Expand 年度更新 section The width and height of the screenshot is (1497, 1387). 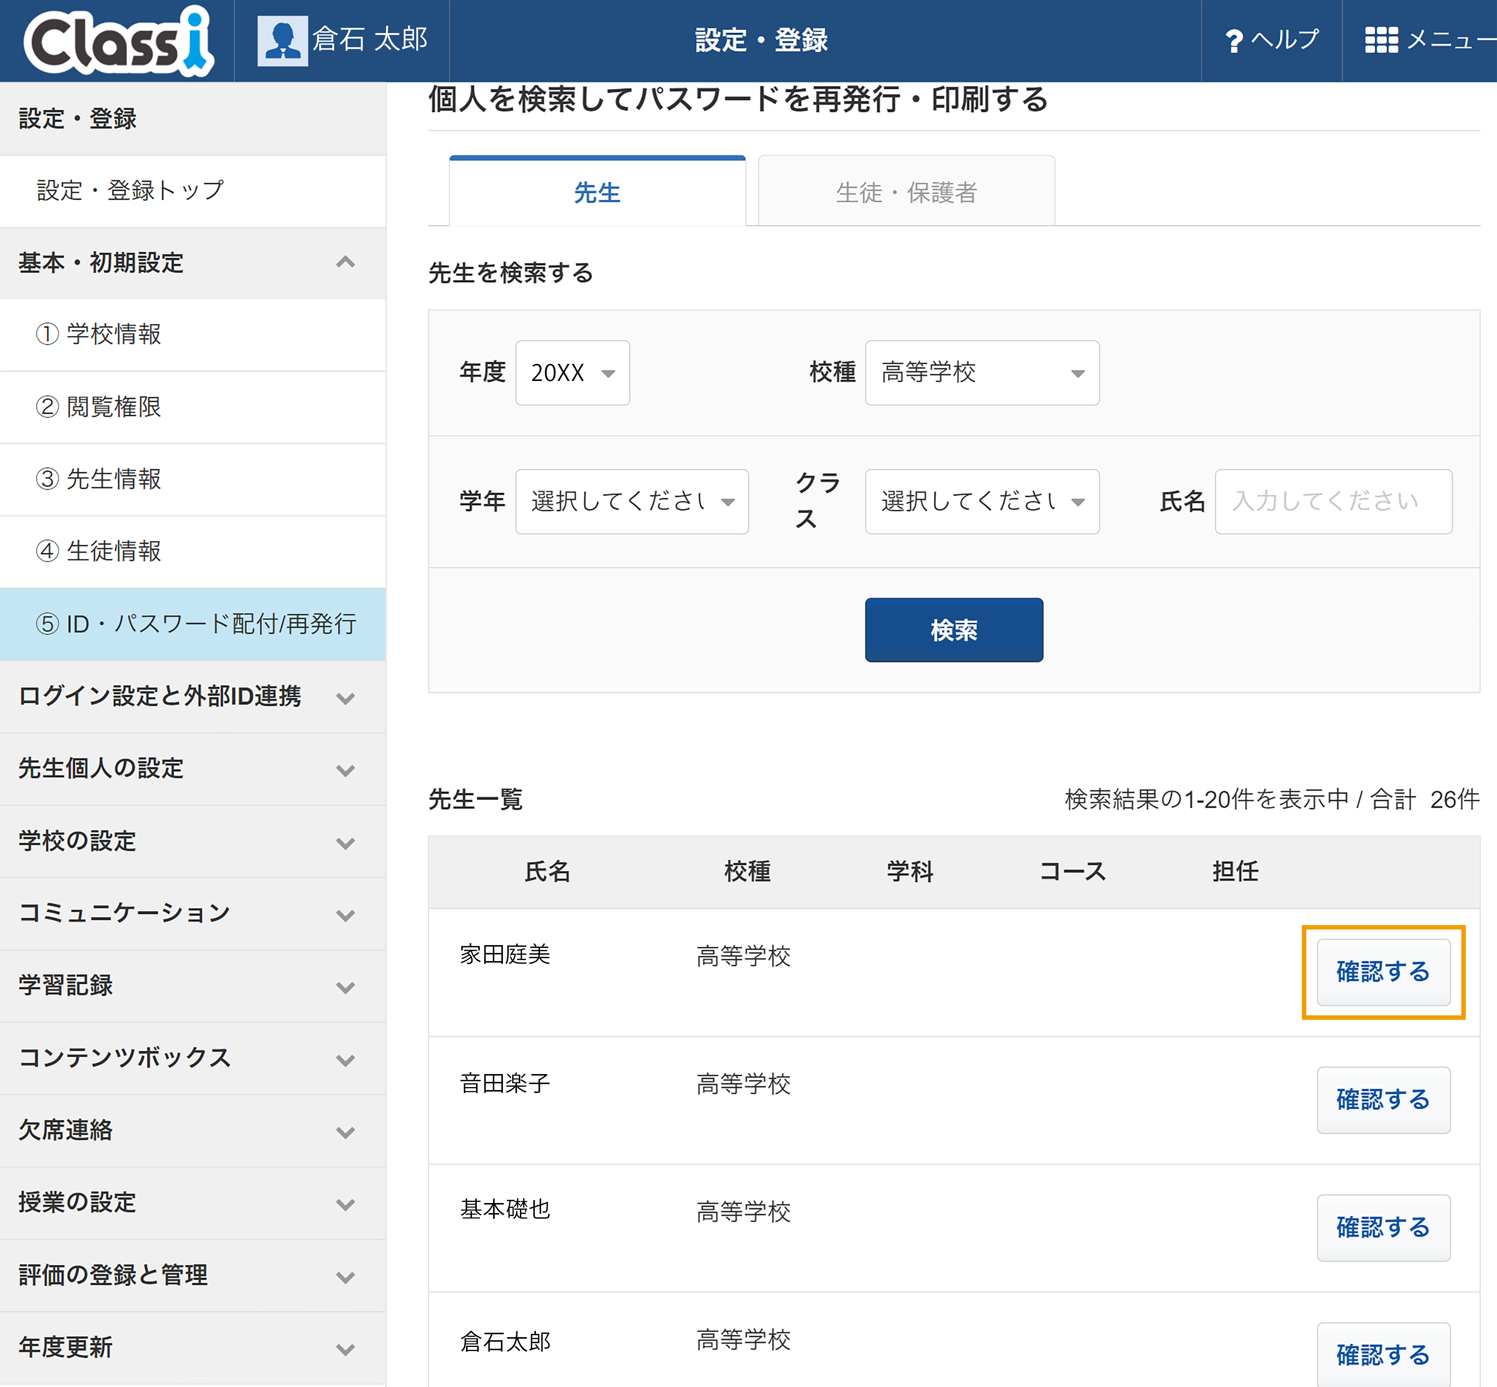193,1347
